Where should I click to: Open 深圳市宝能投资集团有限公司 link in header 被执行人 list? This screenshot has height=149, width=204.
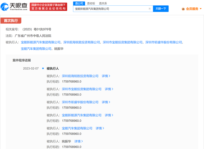pos(123,42)
